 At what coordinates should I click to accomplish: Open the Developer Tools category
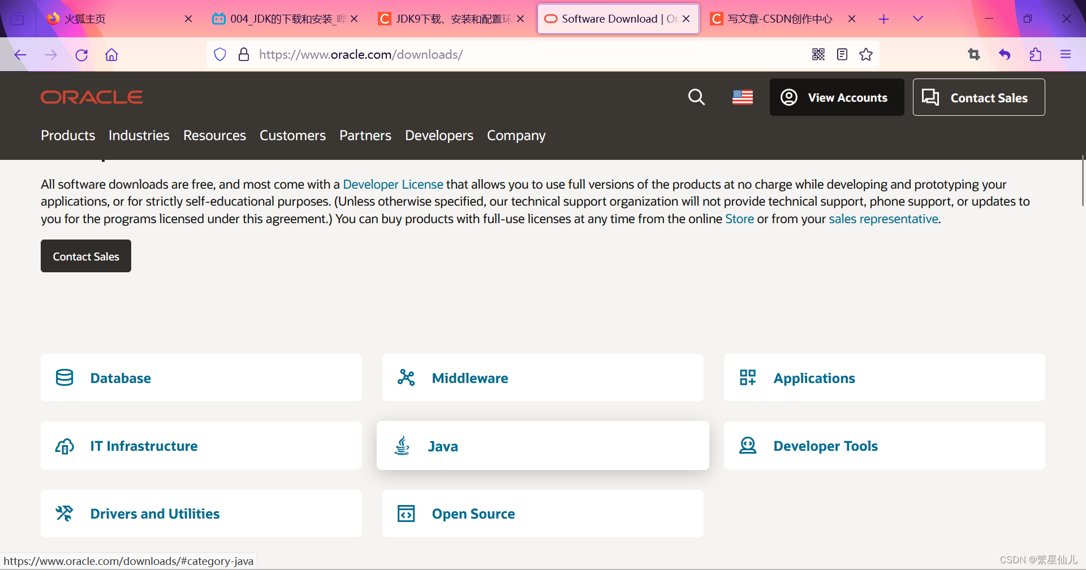885,445
